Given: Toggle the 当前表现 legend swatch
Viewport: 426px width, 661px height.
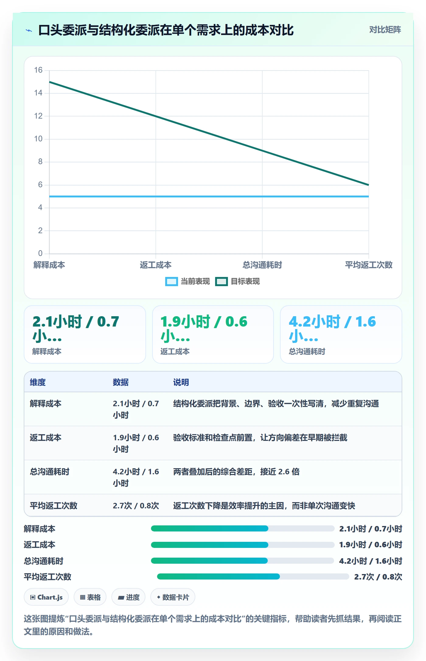Looking at the screenshot, I should click(x=171, y=282).
